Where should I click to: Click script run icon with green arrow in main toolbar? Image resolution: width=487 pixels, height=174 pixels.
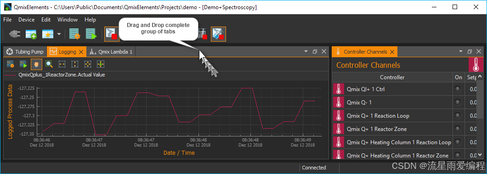pos(91,34)
